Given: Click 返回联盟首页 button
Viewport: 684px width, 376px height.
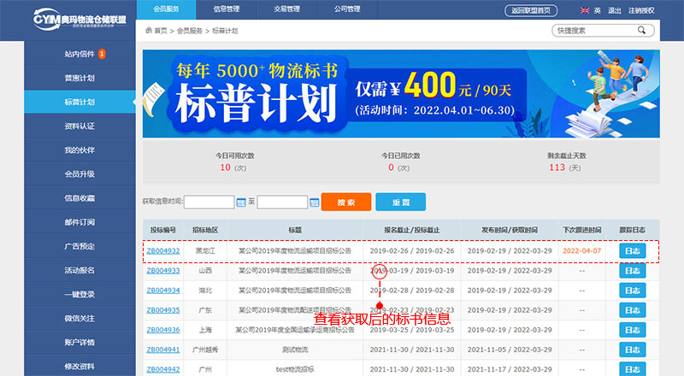Looking at the screenshot, I should (534, 10).
